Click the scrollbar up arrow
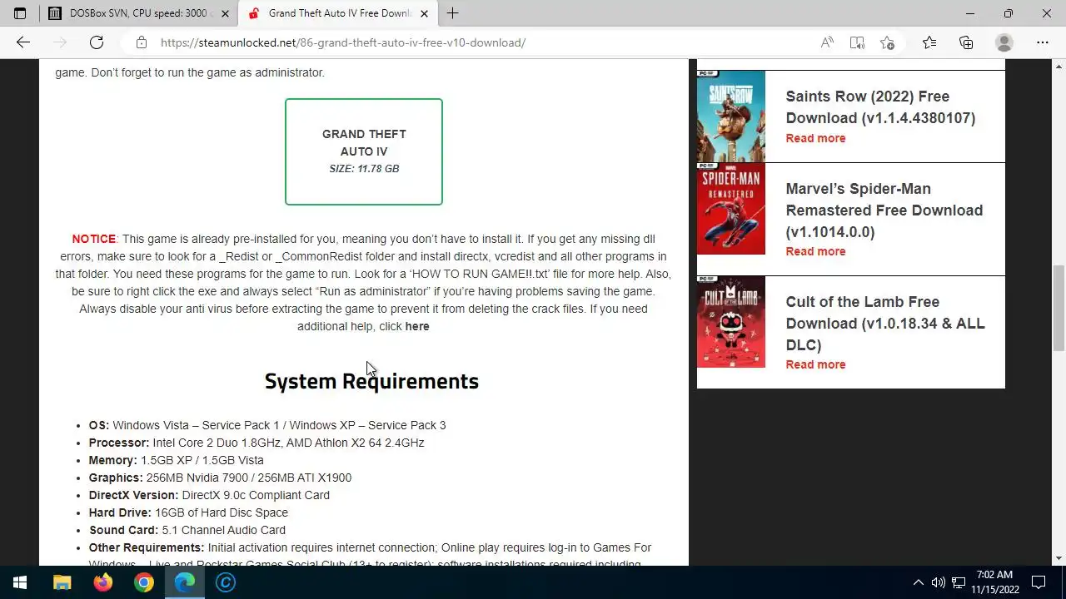1066x599 pixels. 1059,66
